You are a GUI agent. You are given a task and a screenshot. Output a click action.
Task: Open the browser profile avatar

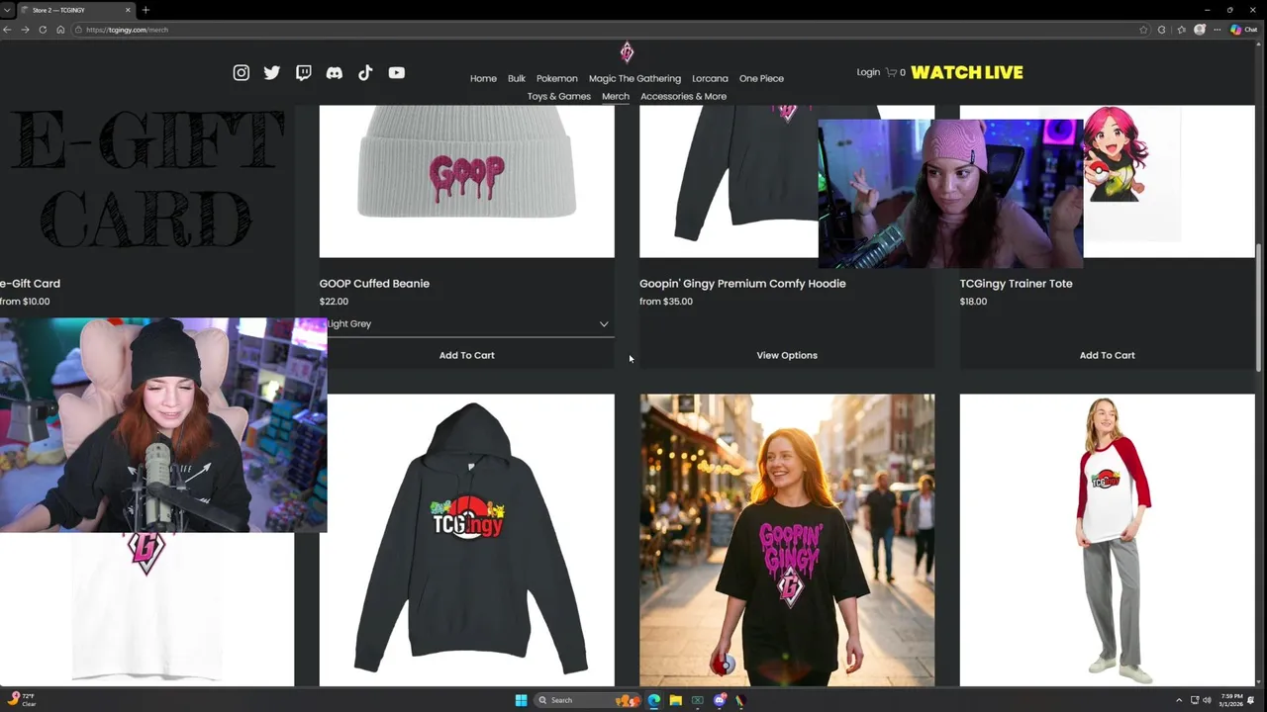point(1200,30)
